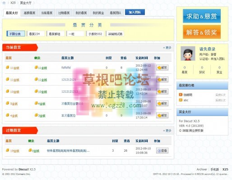Click the text VER: 4.0 (201209)

click(191, 126)
